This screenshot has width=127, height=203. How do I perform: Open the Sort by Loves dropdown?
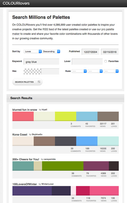pos(33,51)
